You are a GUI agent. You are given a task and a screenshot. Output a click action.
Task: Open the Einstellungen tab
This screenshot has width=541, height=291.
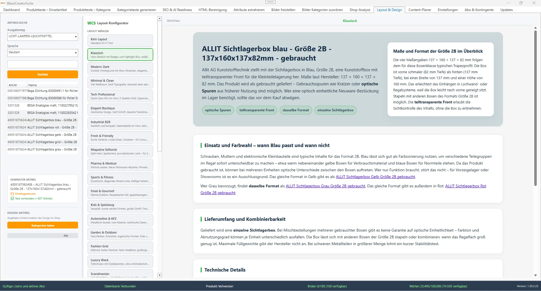447,10
